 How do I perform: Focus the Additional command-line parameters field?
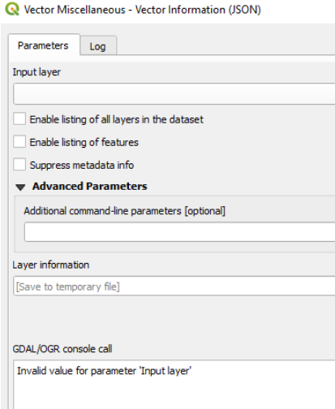coord(180,231)
